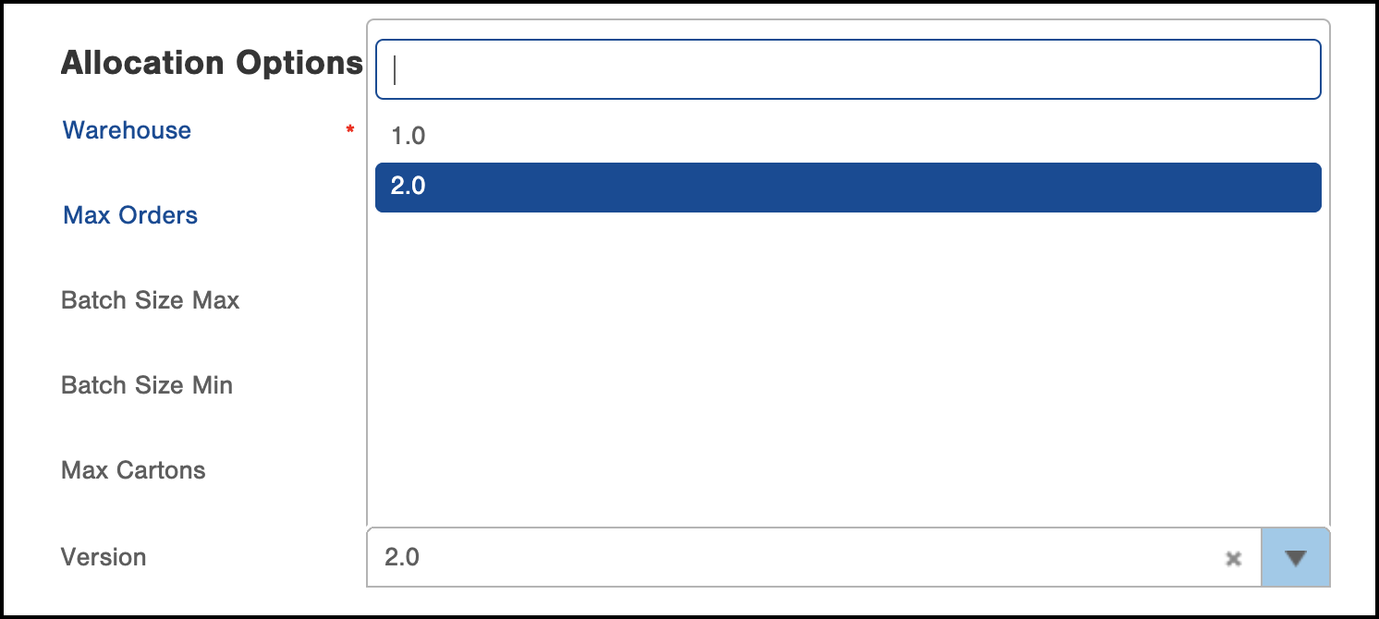Click the Batch Size Max label
The width and height of the screenshot is (1379, 619).
point(150,300)
